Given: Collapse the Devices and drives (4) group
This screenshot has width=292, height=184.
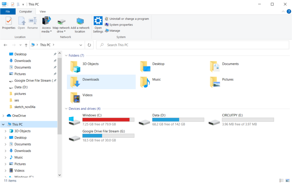Looking at the screenshot, I should [x=66, y=108].
